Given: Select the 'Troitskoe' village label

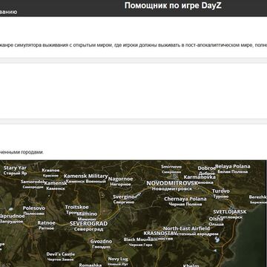Looking at the screenshot, I should pos(76,207).
